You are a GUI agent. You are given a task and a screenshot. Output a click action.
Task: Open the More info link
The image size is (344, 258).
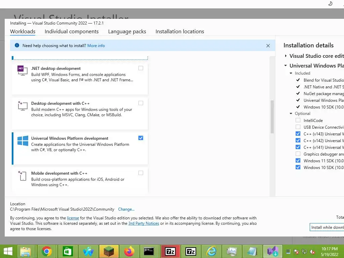tap(96, 46)
